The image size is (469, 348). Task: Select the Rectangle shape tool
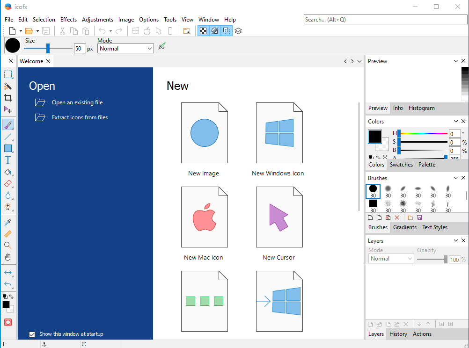(x=8, y=148)
